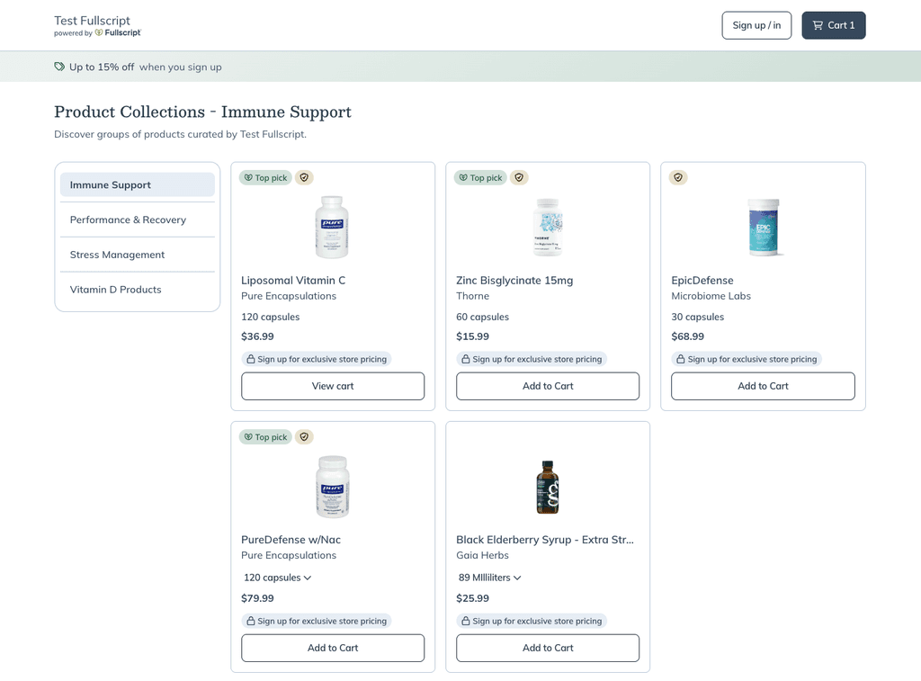Add Black Elderberry Syrup to cart
The image size is (921, 681).
[x=548, y=648]
